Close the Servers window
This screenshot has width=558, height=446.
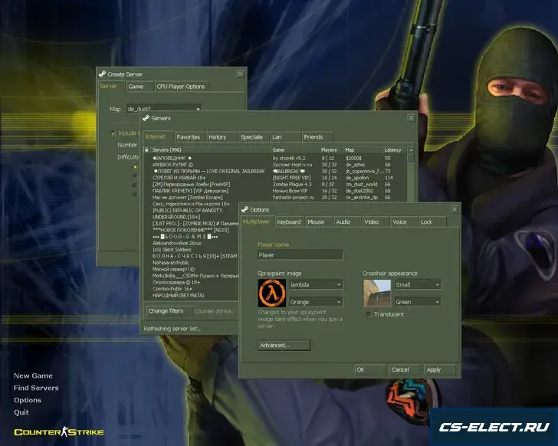pos(411,118)
